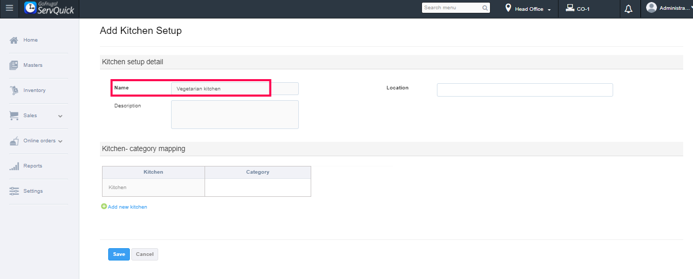Click the Location input field

tap(525, 90)
